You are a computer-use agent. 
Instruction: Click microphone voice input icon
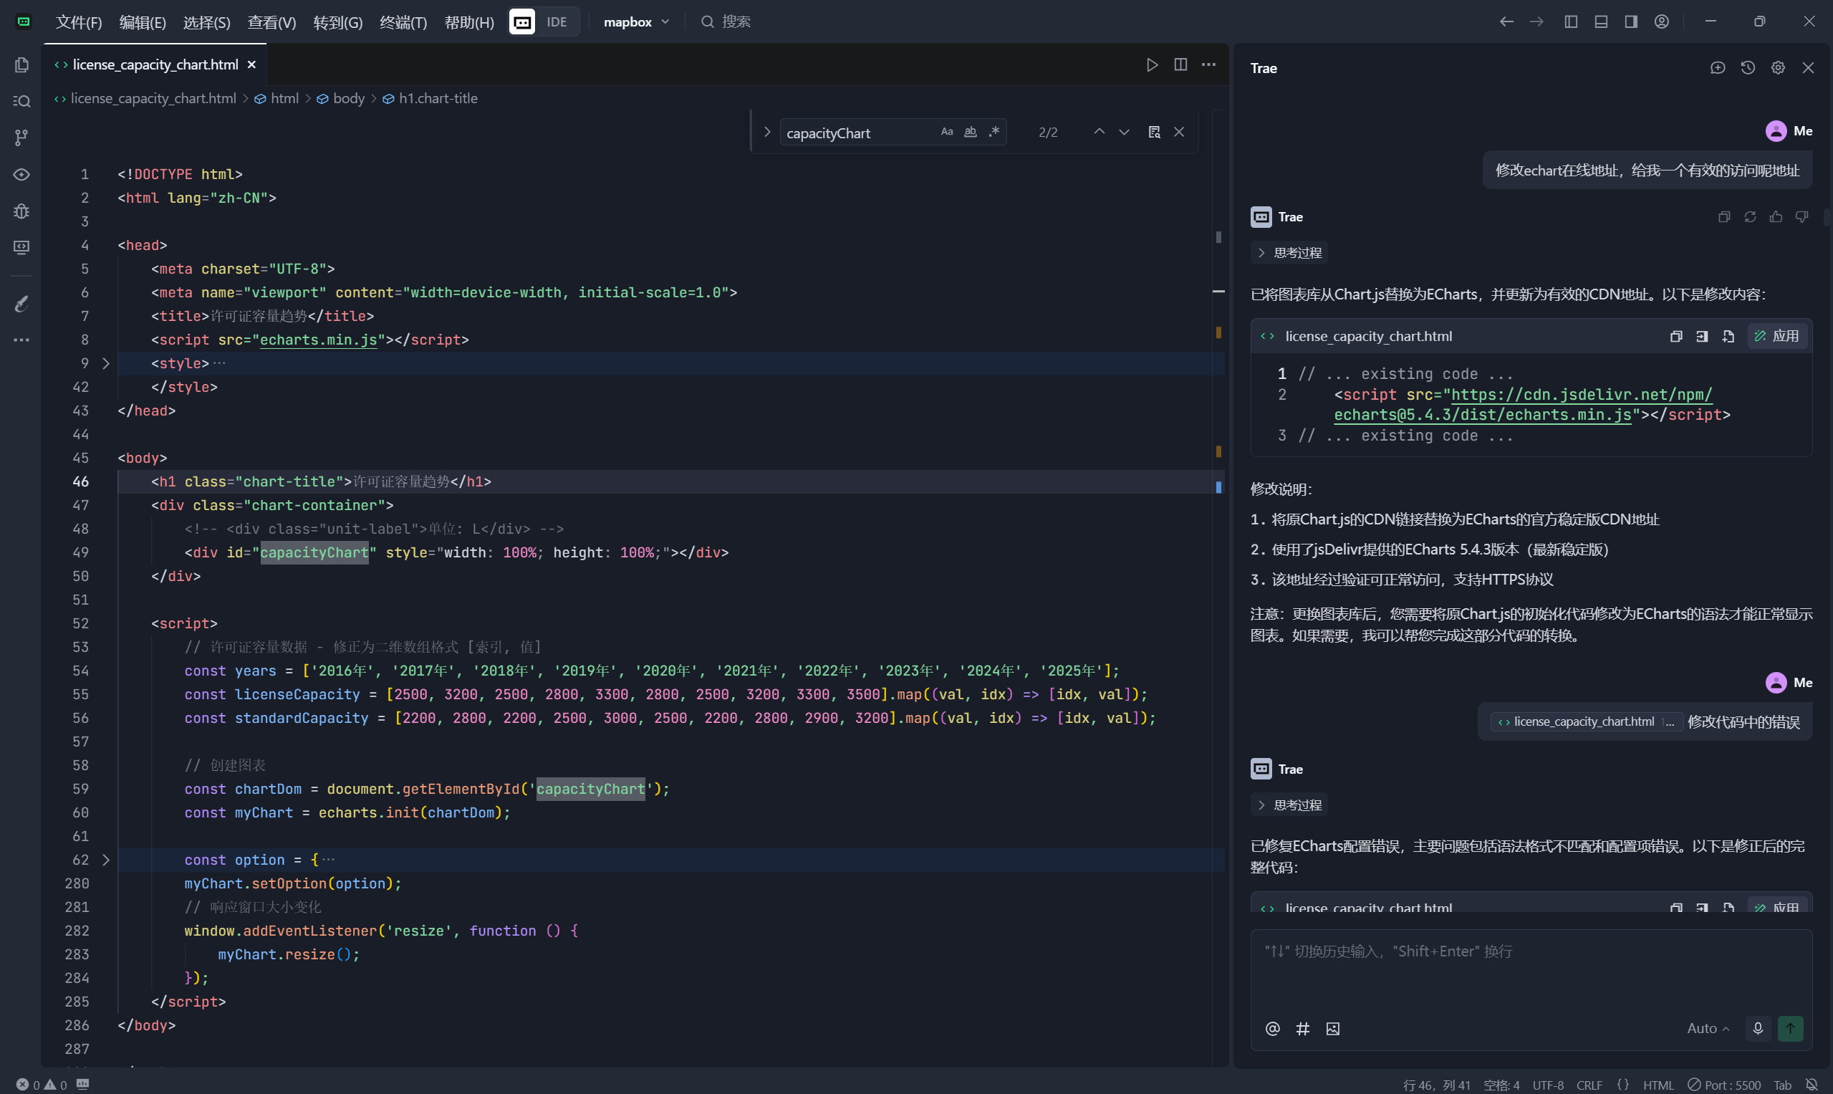(x=1757, y=1028)
